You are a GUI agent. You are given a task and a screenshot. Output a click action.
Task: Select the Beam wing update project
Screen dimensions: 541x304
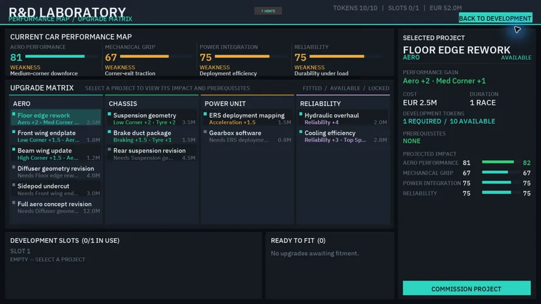[x=56, y=154]
